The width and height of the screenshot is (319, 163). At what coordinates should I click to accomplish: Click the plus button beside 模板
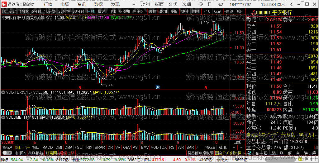point(234,148)
